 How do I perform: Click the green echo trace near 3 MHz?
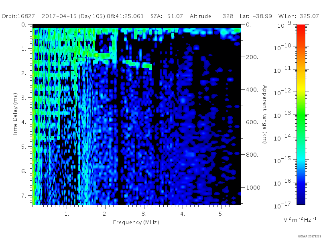(147, 66)
